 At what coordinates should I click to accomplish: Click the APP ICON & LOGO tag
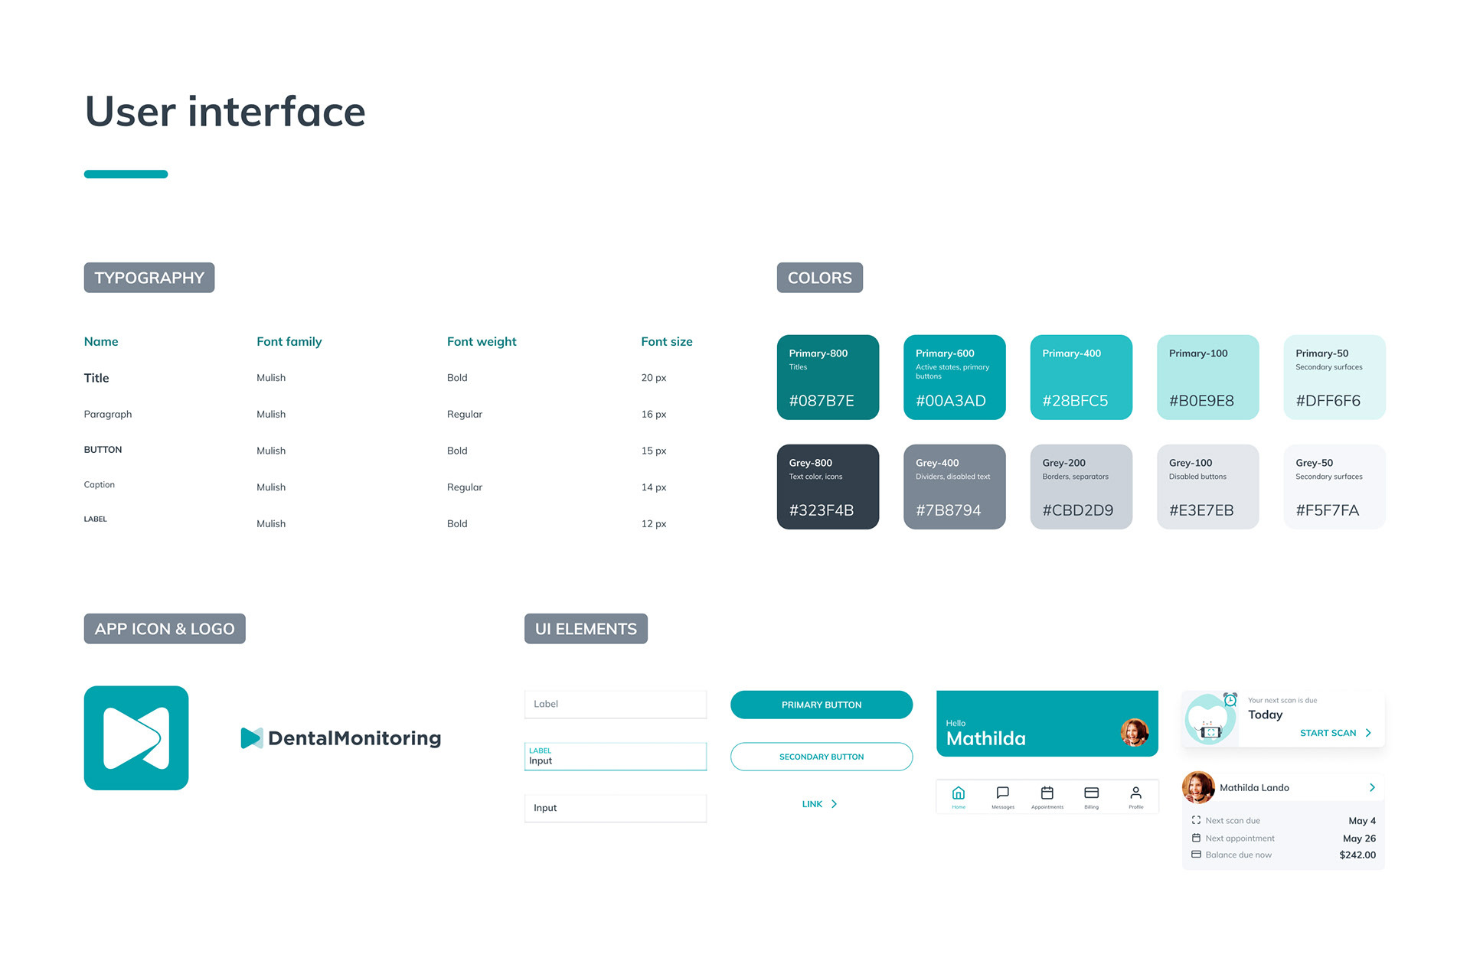click(165, 629)
